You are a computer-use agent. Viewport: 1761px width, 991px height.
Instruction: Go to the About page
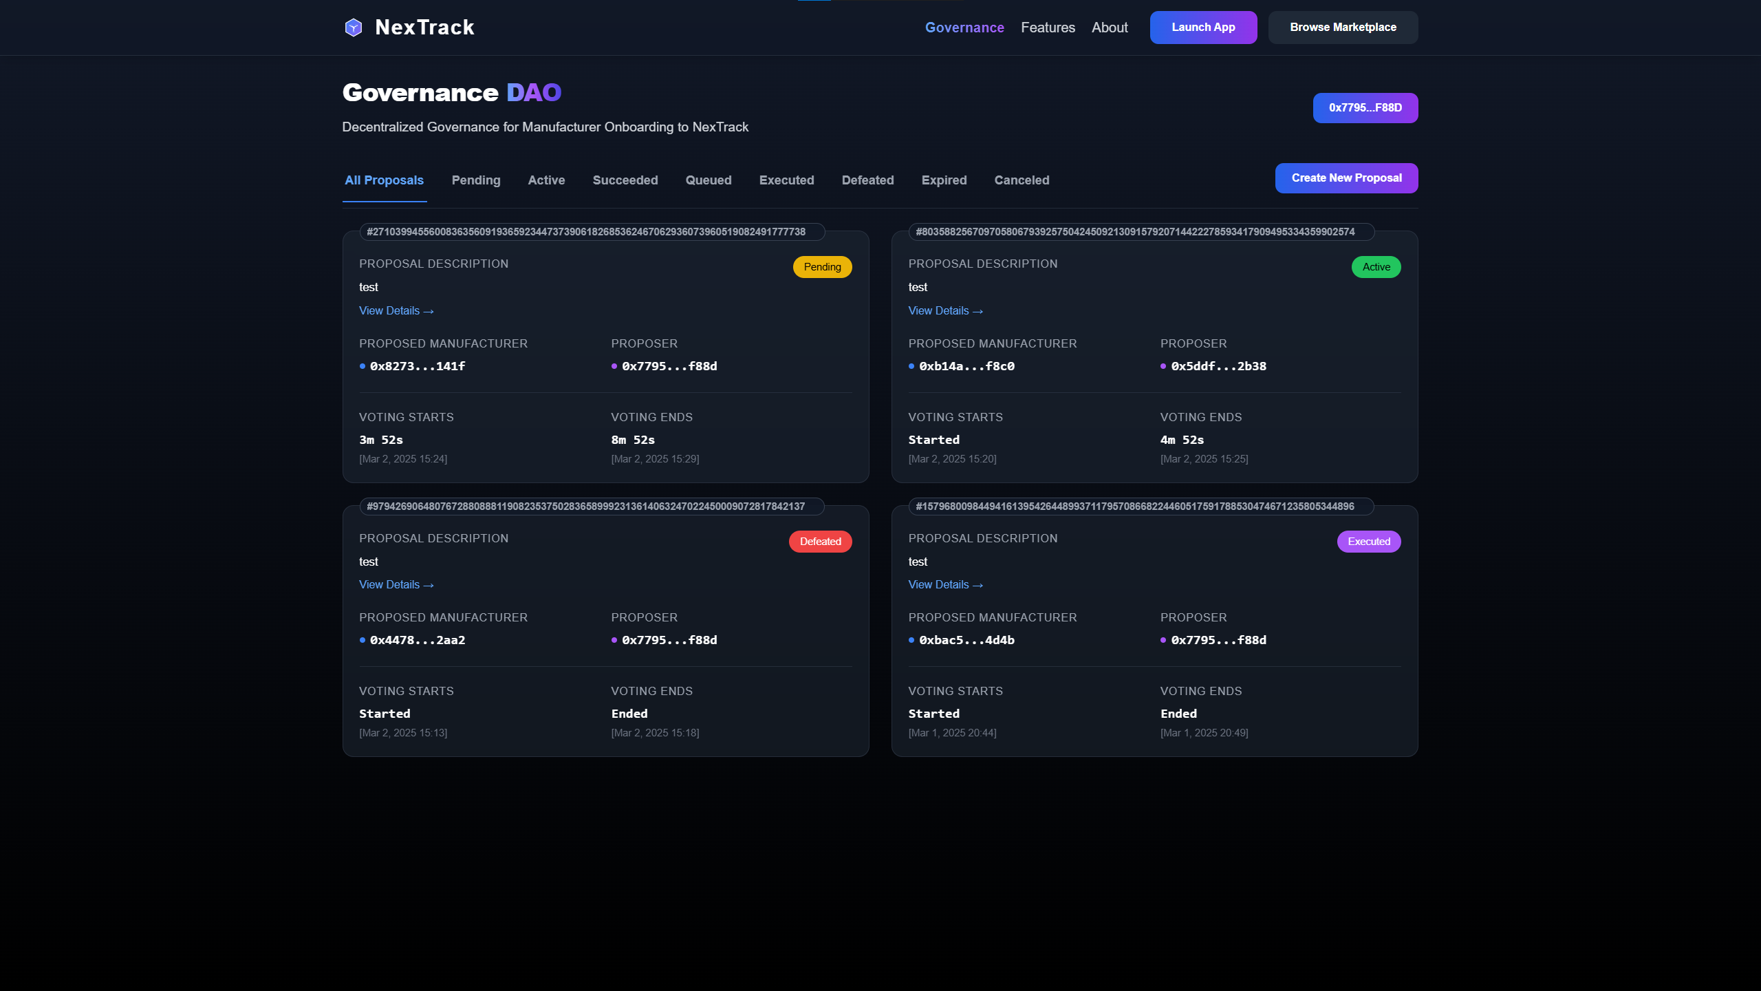click(1109, 28)
